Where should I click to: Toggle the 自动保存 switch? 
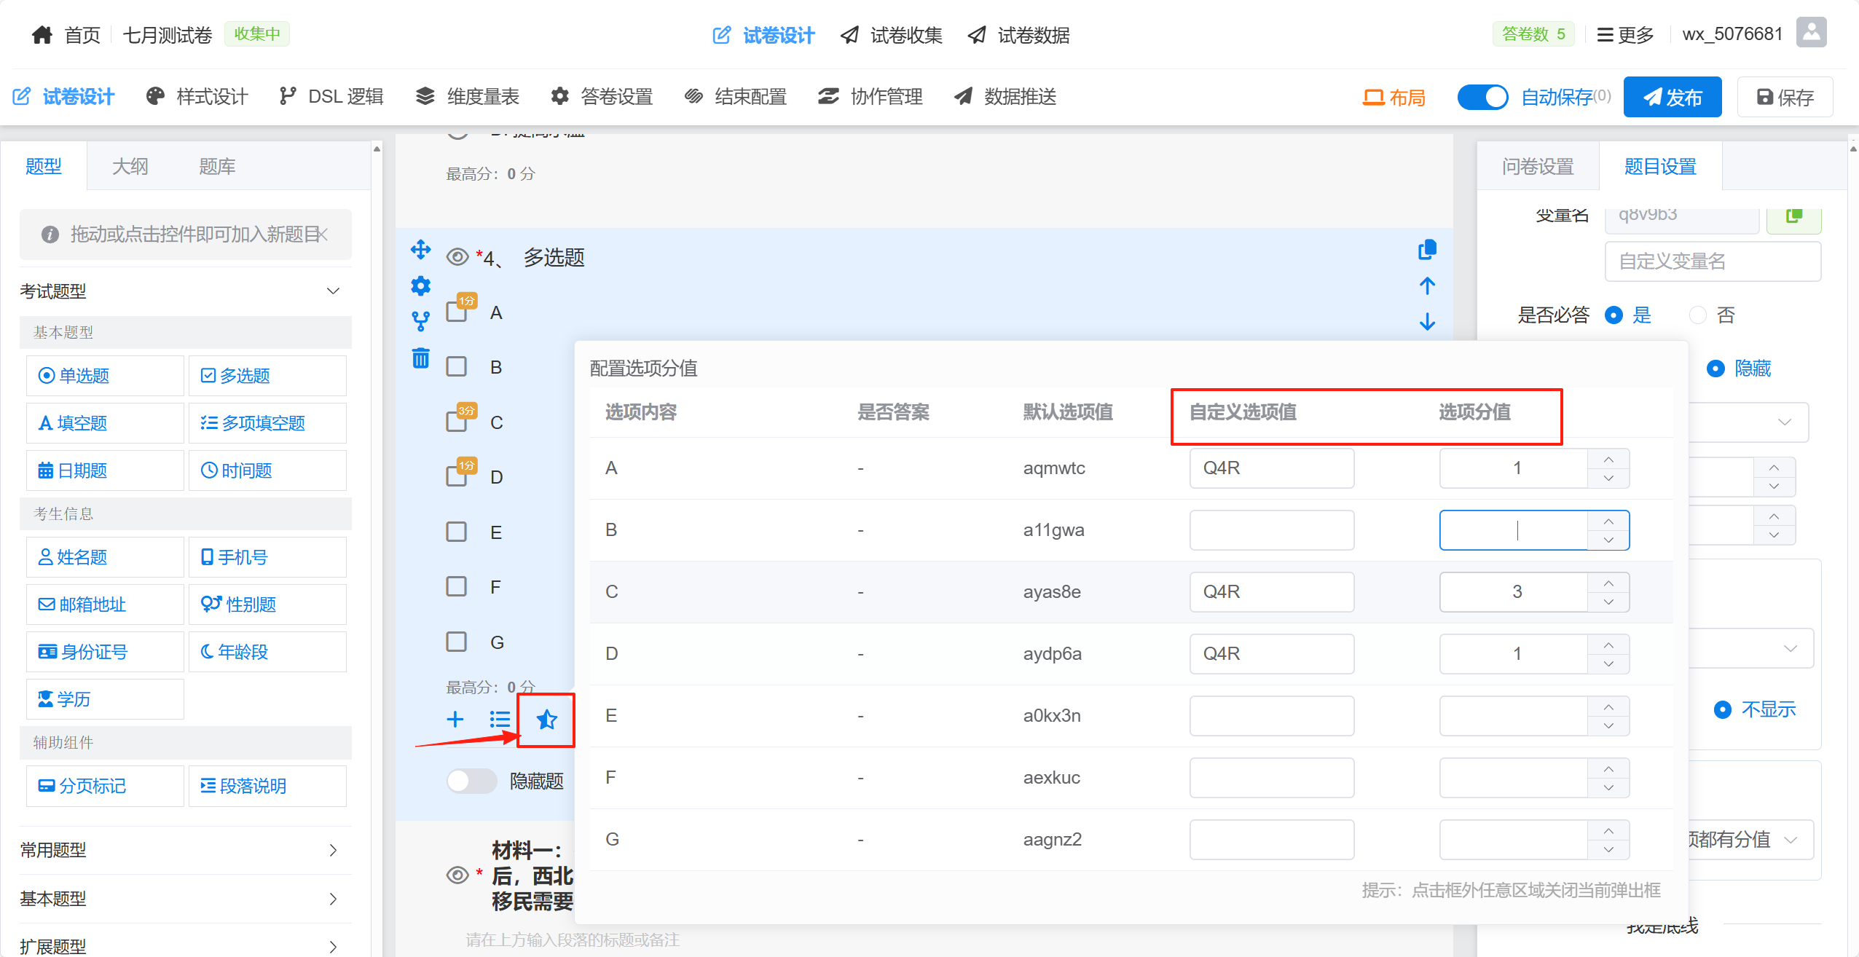pos(1482,97)
